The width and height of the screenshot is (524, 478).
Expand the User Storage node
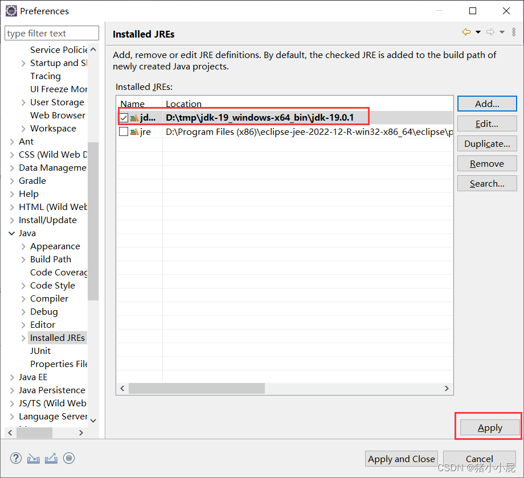click(23, 102)
